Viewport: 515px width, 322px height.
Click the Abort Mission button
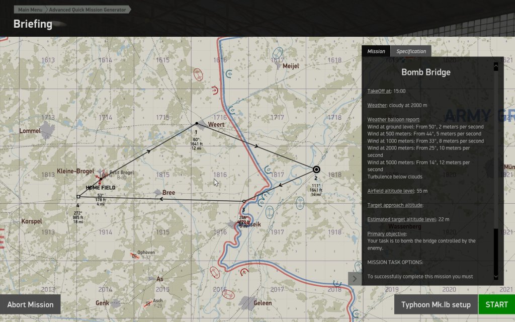(30, 304)
